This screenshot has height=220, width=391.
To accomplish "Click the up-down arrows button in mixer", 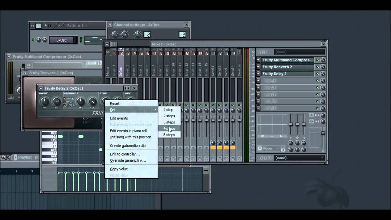I will point(311,115).
